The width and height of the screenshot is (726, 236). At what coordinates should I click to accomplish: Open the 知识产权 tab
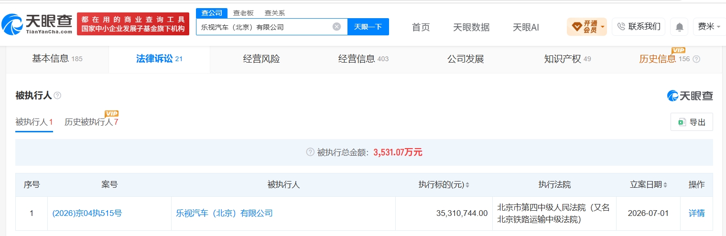pos(567,59)
